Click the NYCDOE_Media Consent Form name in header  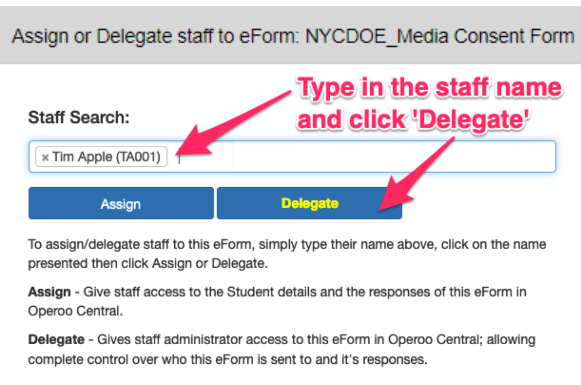click(x=439, y=36)
